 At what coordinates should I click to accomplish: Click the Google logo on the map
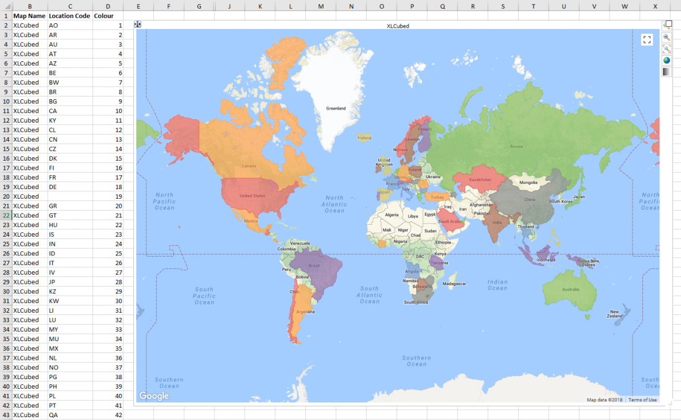[x=154, y=396]
